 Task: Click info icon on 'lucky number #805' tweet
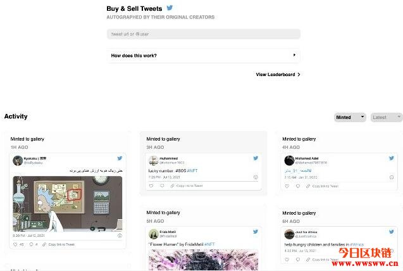(x=256, y=177)
